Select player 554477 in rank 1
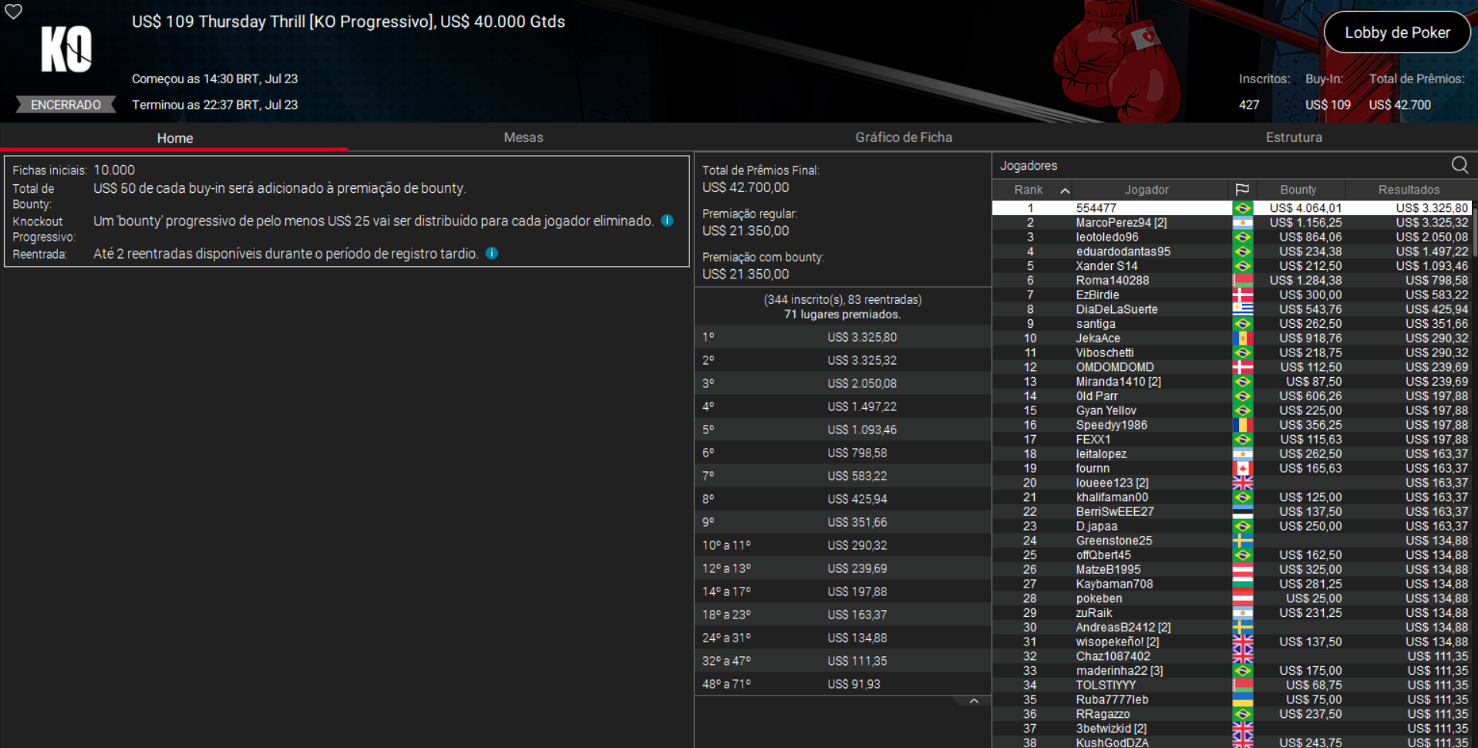The image size is (1478, 748). (x=1231, y=208)
